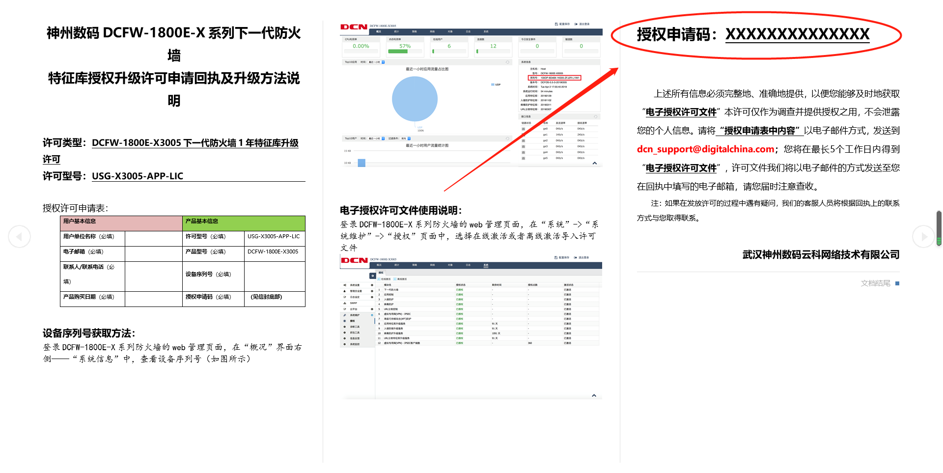Click refresh icon in 接口信息 panel header
943x473 pixels.
595,117
